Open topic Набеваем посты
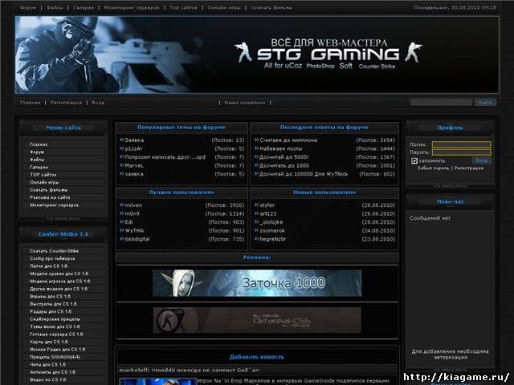 point(280,148)
